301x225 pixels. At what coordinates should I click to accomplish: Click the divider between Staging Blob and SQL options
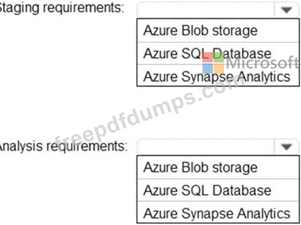click(x=218, y=42)
